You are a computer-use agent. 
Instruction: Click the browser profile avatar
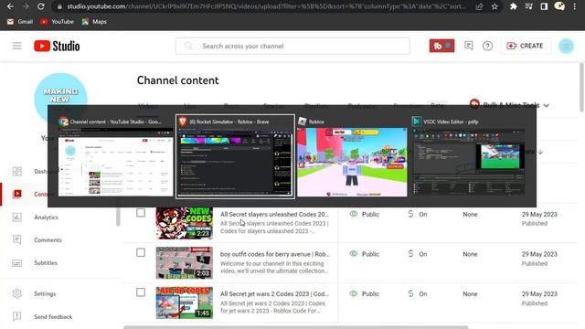559,6
